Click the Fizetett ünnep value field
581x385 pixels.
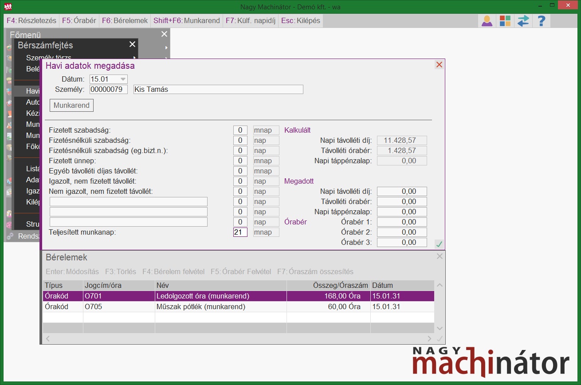point(240,161)
